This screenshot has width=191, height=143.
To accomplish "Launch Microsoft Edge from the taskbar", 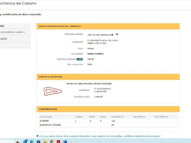I will 32,142.
